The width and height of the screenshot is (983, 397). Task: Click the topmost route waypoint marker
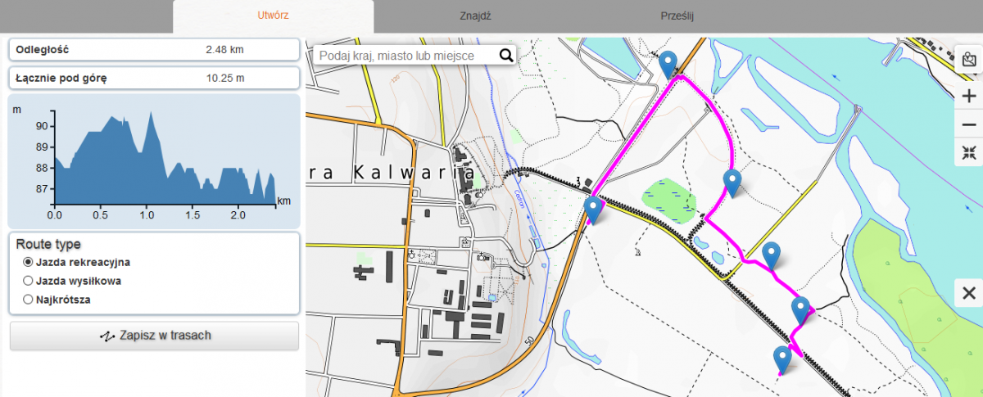point(669,63)
